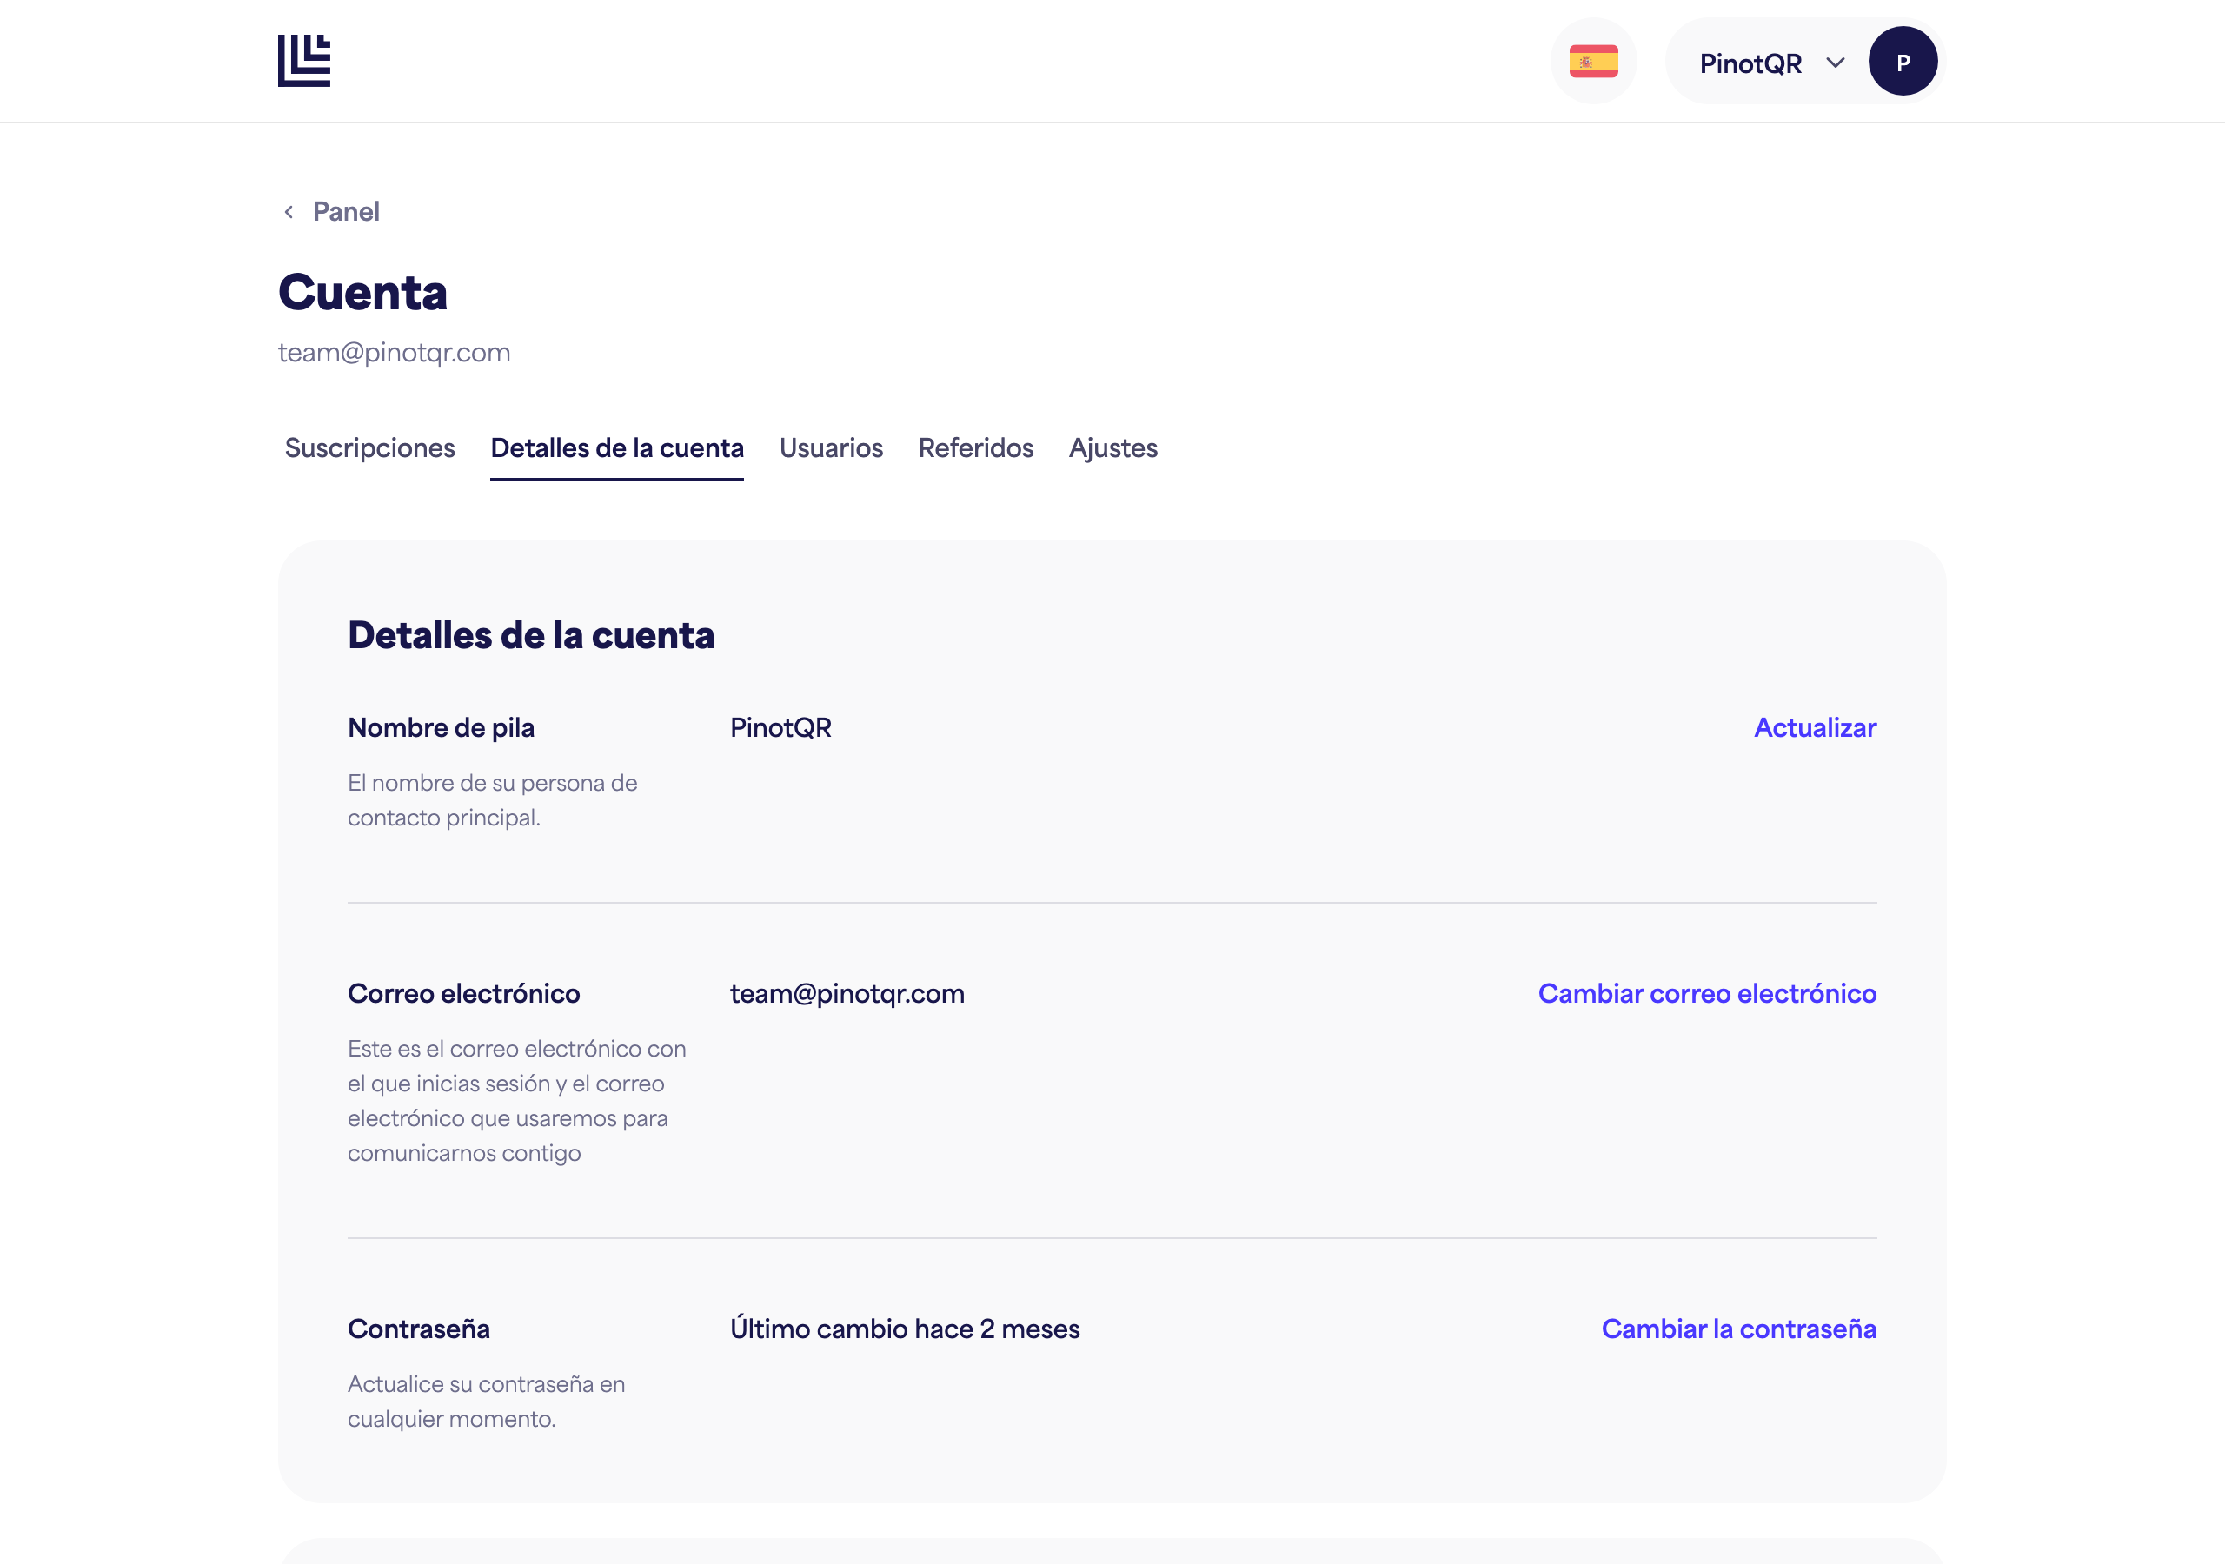Click Cambiar la contraseña link
Viewport: 2225px width, 1564px height.
coord(1738,1329)
